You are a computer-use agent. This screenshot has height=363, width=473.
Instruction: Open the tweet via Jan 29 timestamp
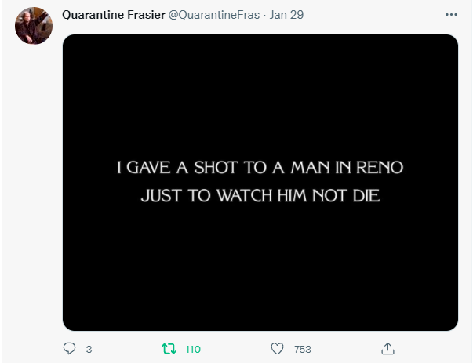(286, 15)
